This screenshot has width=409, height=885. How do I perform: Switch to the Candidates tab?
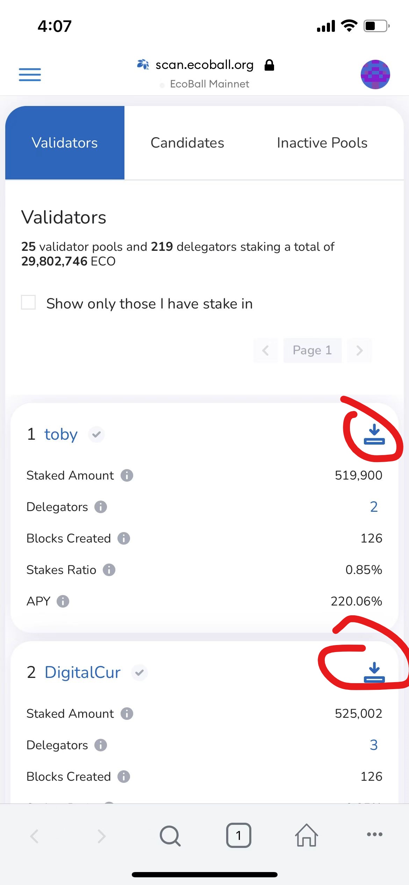[x=187, y=143]
